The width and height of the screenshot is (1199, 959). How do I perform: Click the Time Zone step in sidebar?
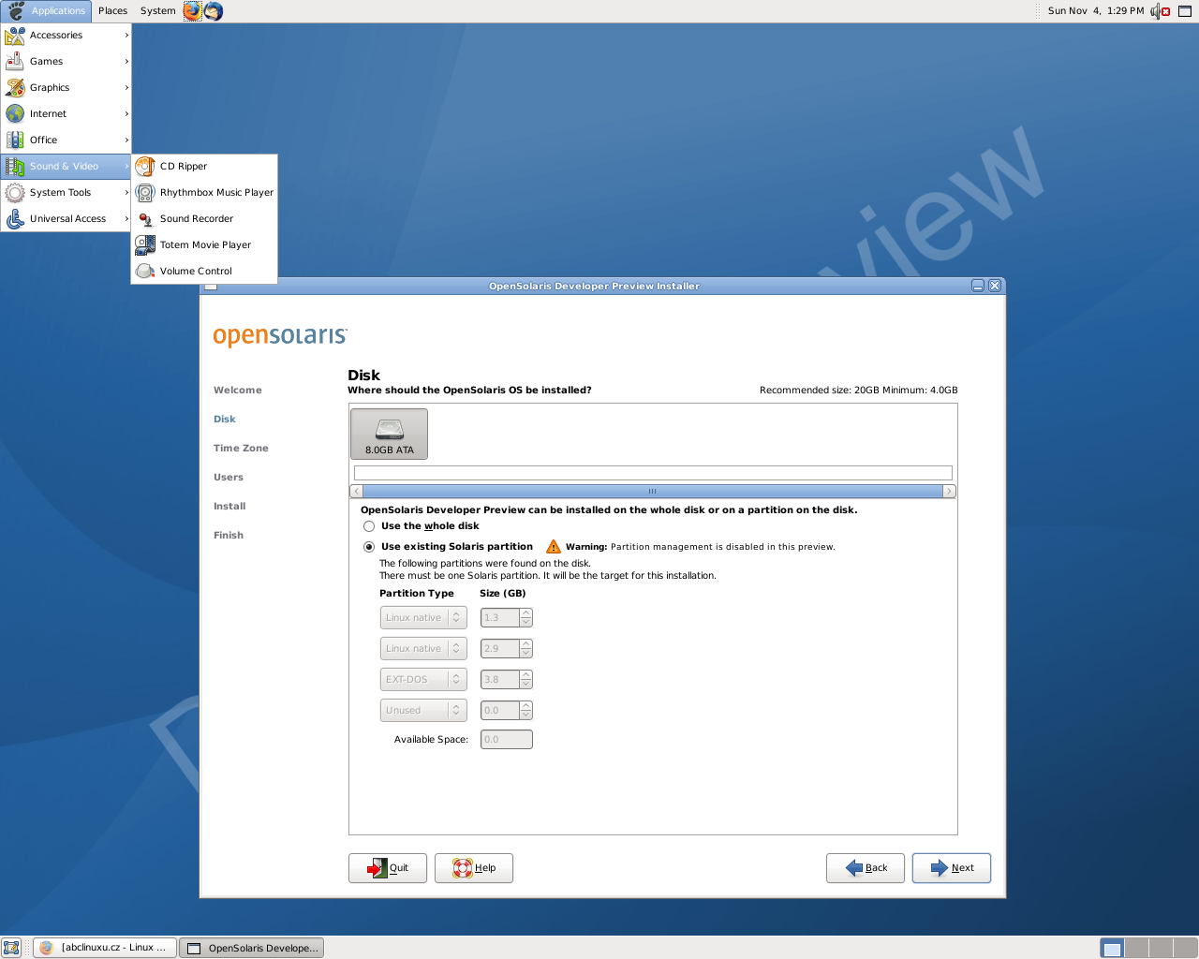(x=241, y=449)
